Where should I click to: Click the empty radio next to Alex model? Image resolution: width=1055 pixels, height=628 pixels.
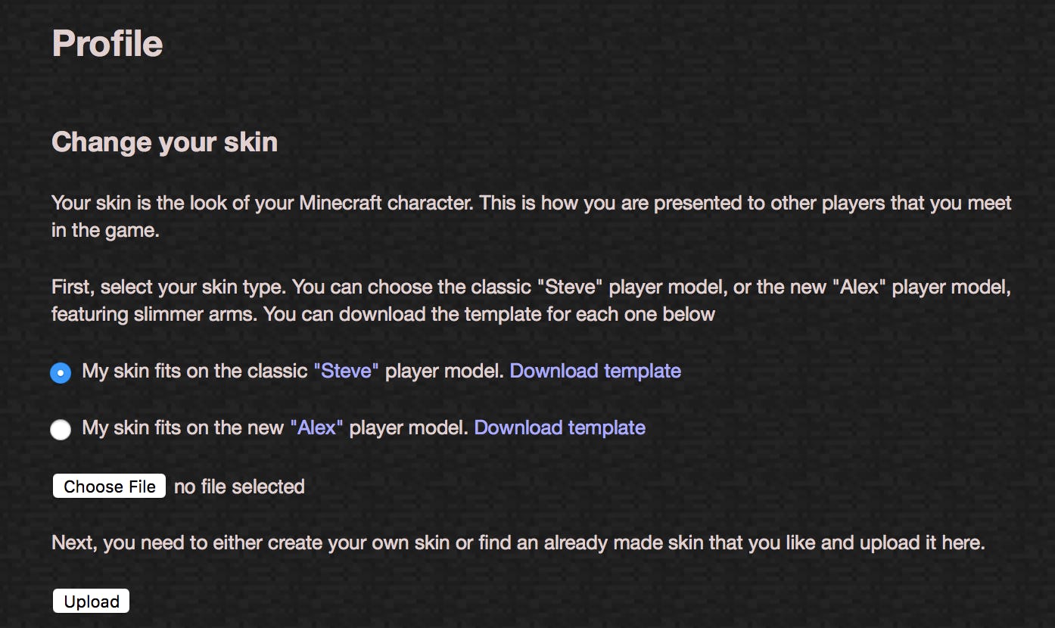point(61,429)
